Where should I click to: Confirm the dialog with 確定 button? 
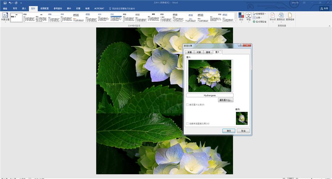pyautogui.click(x=229, y=131)
